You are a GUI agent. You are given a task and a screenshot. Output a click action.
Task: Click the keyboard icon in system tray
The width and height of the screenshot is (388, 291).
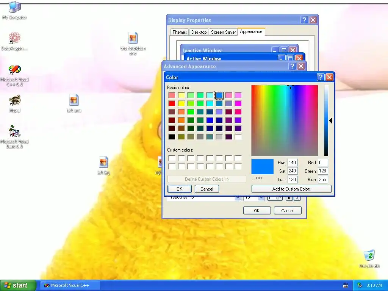pos(346,286)
